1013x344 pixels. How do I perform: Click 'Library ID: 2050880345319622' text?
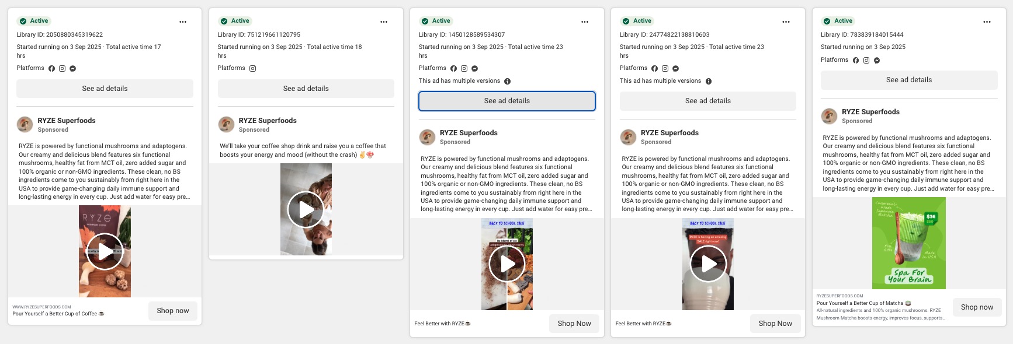[60, 35]
